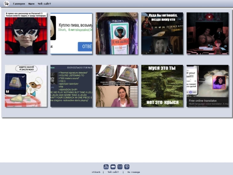
Task: Open the Pinterest icon in the footer
Action: click(127, 167)
